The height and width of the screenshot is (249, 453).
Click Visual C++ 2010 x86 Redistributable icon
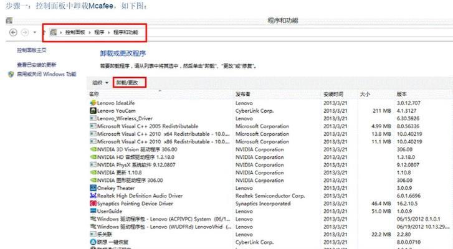93,141
